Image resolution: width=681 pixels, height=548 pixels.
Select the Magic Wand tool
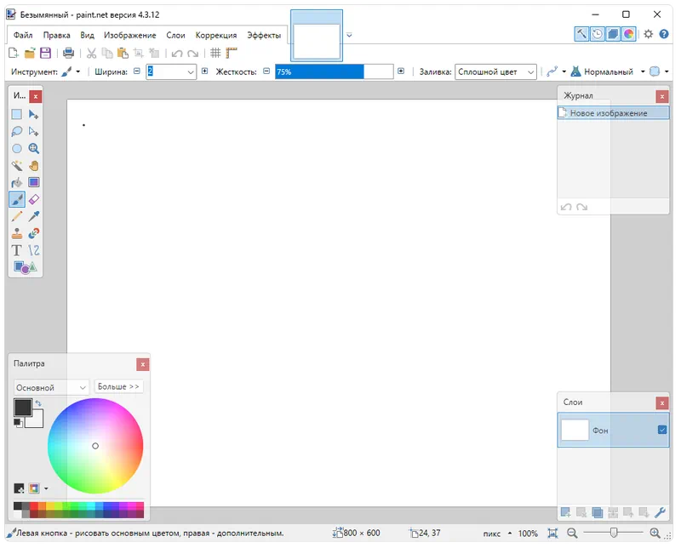click(x=16, y=165)
